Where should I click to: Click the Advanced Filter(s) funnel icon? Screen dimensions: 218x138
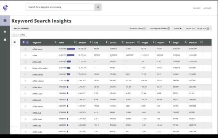145,28
